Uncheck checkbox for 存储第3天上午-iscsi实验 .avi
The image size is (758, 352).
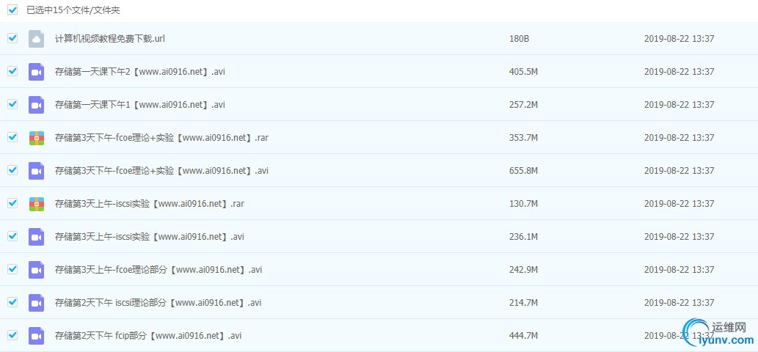[x=12, y=236]
